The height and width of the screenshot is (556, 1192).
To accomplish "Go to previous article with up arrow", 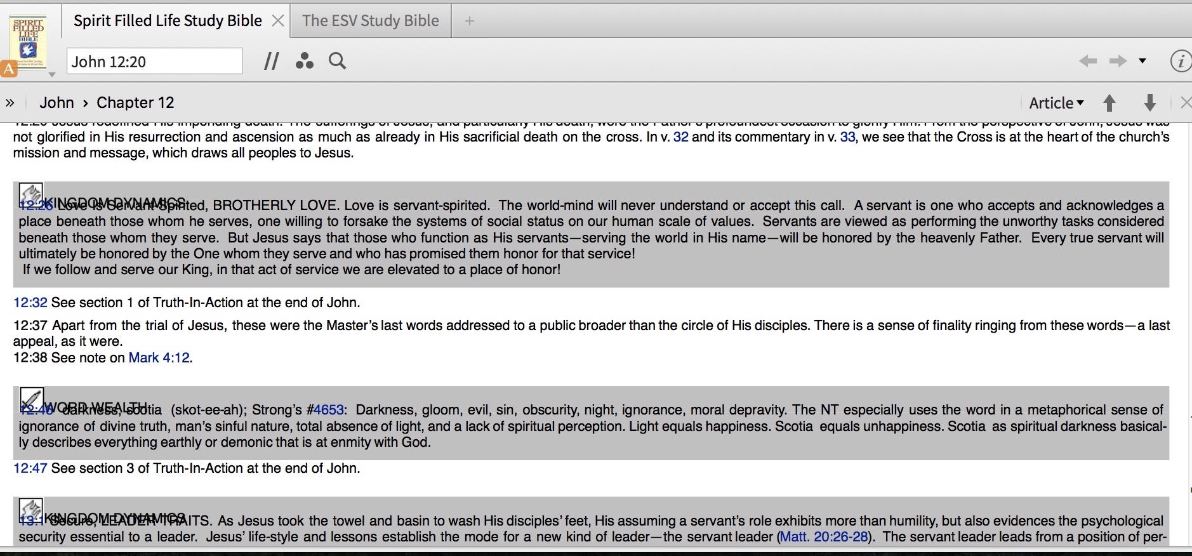I will 1109,103.
